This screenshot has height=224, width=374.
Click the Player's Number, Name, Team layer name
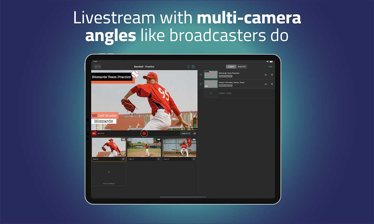(232, 83)
